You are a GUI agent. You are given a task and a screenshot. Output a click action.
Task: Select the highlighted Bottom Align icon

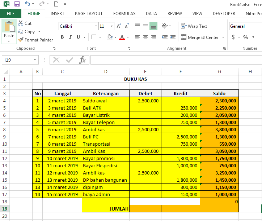pyautogui.click(x=153, y=26)
